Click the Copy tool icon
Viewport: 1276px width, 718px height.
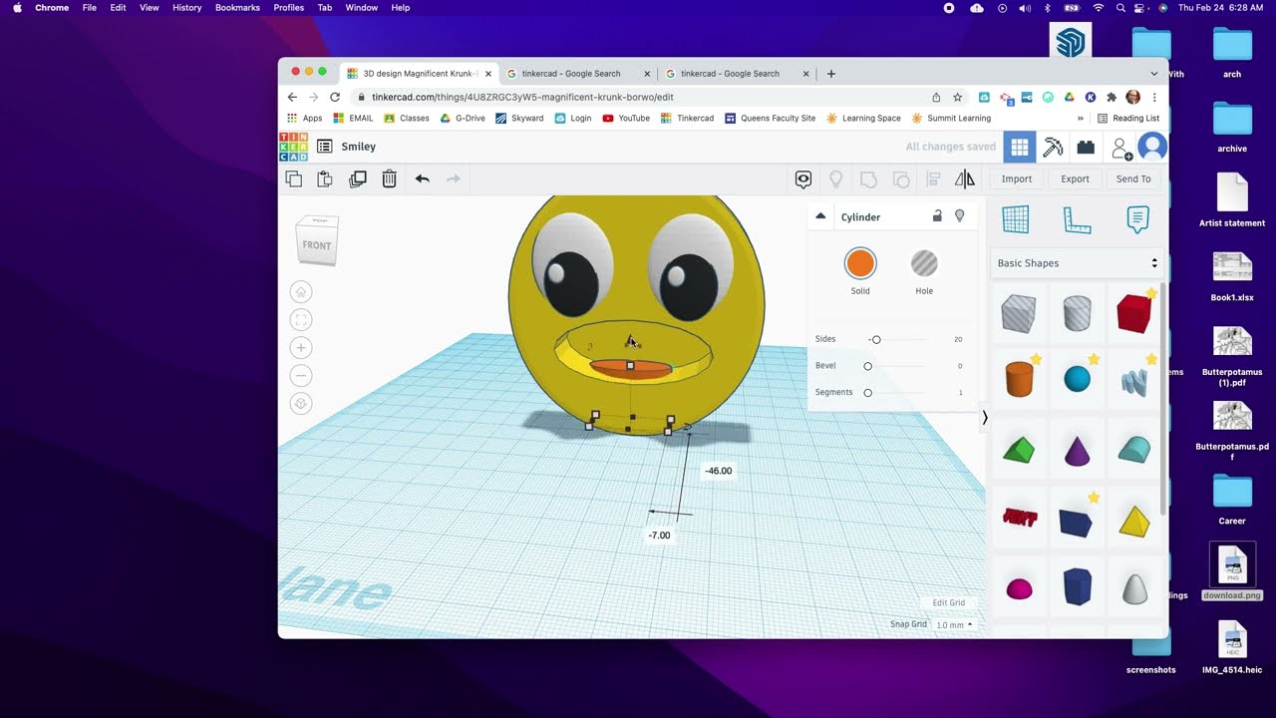point(293,179)
